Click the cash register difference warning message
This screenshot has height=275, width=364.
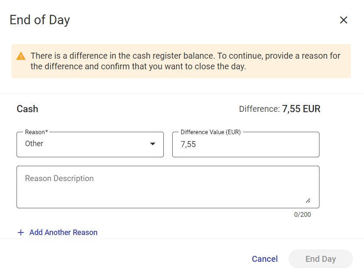click(185, 61)
